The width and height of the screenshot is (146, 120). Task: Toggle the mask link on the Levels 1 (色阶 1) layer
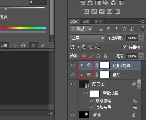tap(97, 75)
